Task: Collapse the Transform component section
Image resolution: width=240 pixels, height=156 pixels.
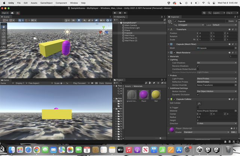Action: (169, 29)
